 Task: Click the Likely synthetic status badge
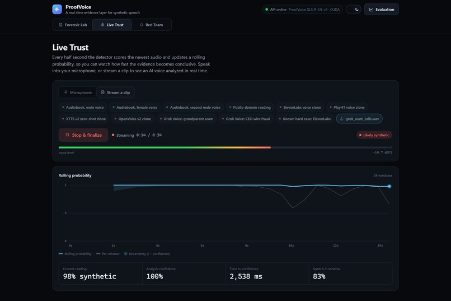(374, 135)
